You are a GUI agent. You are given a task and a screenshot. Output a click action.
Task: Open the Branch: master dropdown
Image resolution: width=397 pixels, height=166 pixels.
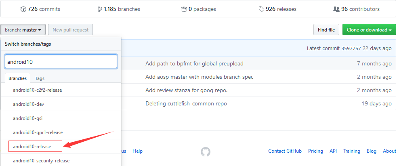coord(23,29)
